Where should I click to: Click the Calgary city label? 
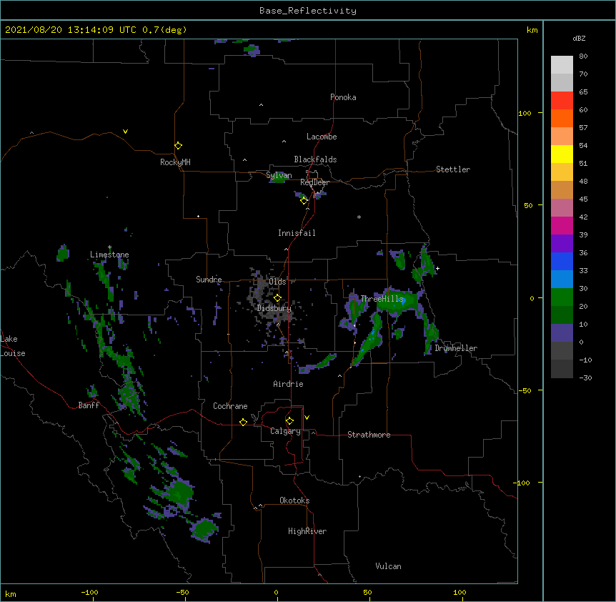(x=285, y=431)
